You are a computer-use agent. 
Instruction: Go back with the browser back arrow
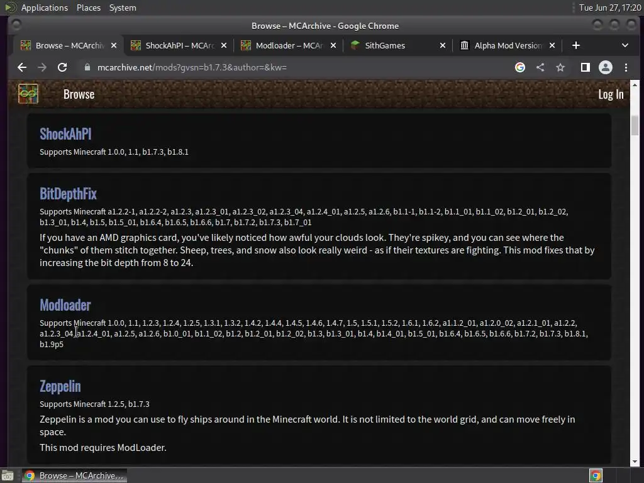pos(22,67)
